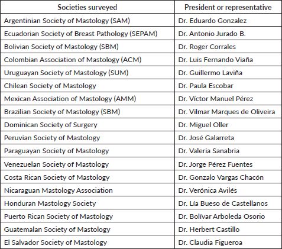Click the 'Societies surveyed' column header
This screenshot has width=282, height=249.
tap(87, 7)
